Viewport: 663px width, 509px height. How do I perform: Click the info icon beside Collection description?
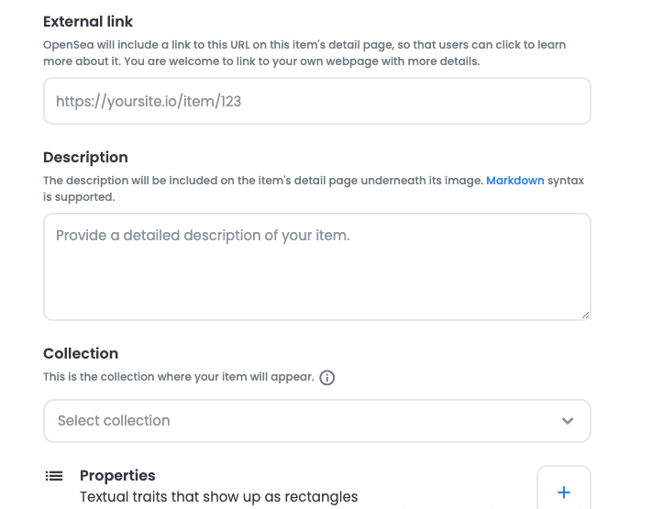[x=327, y=378]
